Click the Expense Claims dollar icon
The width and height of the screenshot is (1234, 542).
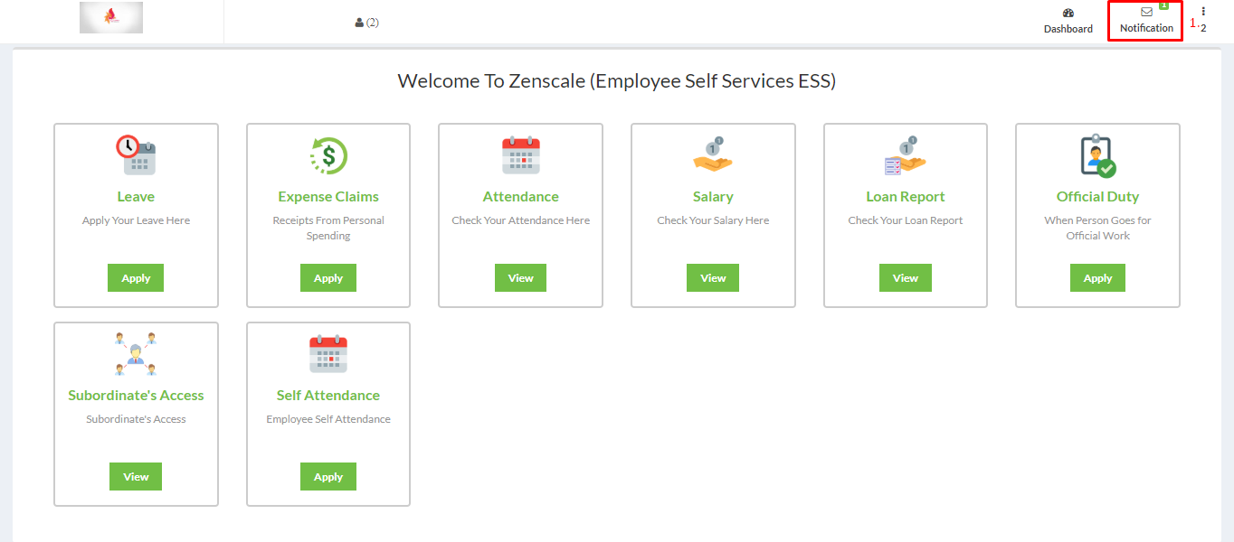[328, 155]
